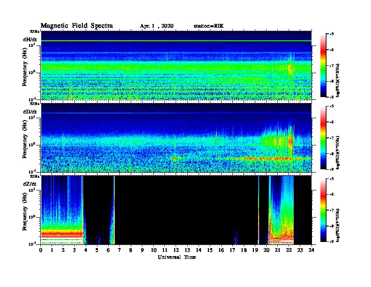Click the dZ/dt panel label
Image resolution: width=371 pixels, height=287 pixels.
30,184
